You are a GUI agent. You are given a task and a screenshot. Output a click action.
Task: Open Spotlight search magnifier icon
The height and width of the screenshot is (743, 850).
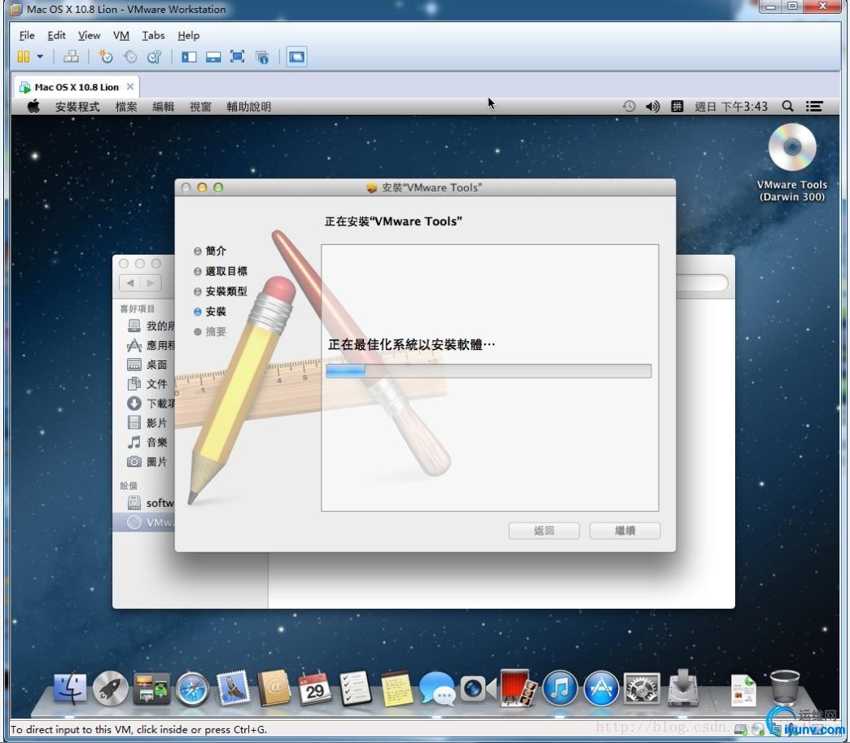(x=788, y=107)
